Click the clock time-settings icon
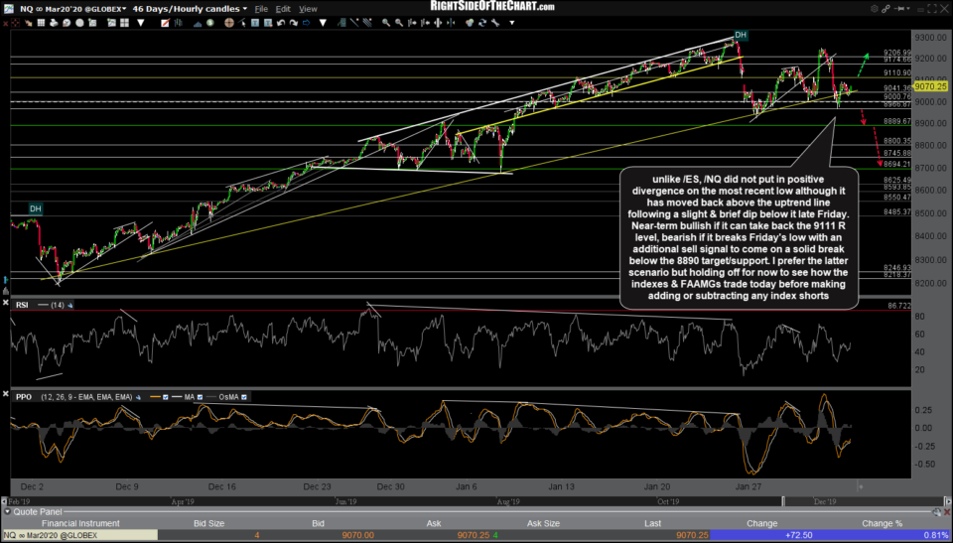The height and width of the screenshot is (543, 953). (x=67, y=23)
